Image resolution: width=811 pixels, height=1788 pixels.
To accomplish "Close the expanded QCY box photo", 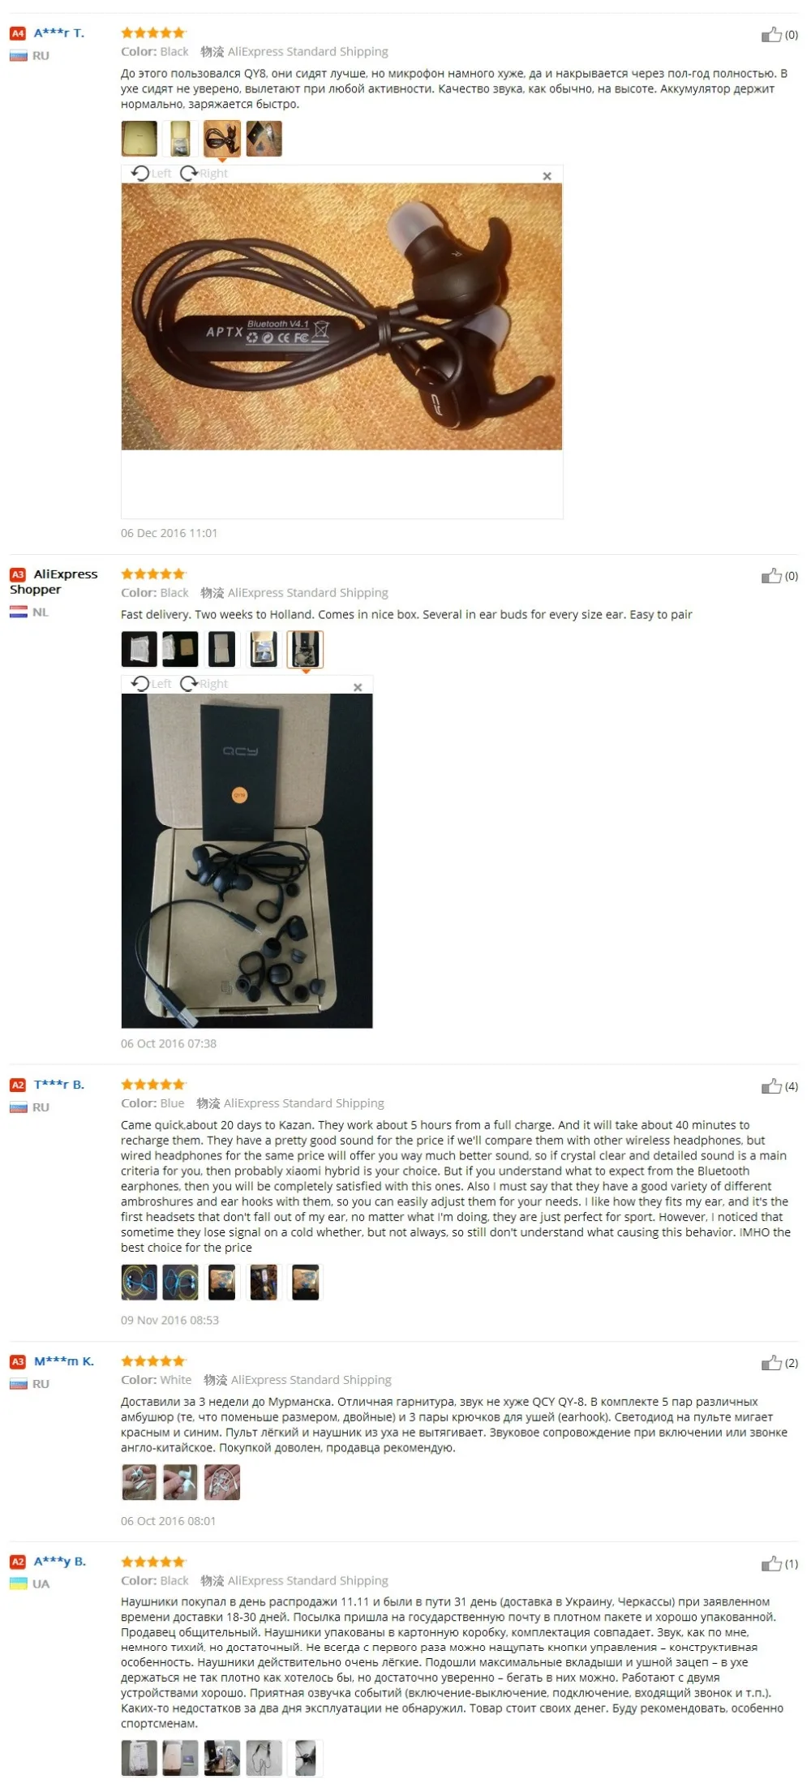I will (x=358, y=687).
